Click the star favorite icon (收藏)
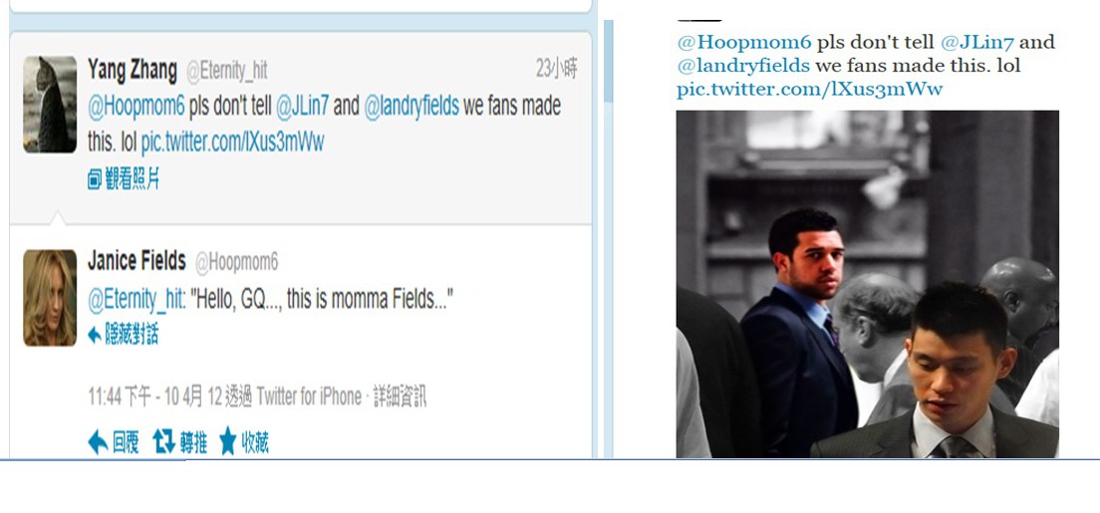The image size is (1100, 513). click(x=228, y=441)
